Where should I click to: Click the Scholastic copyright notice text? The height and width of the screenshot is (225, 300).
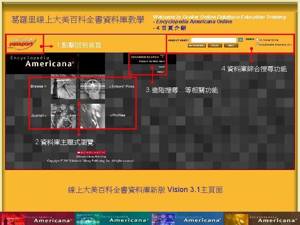click(x=90, y=161)
